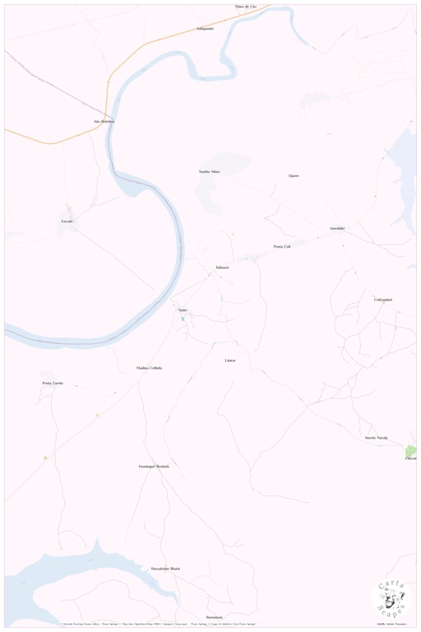Click the orange marker southeast of Ponta Varela
421x632 pixels.
97,415
